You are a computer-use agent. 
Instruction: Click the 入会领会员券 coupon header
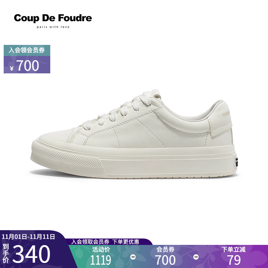pyautogui.click(x=27, y=50)
